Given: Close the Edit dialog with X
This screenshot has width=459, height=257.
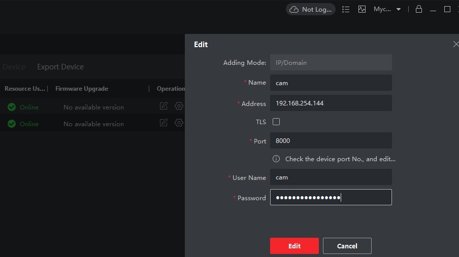Looking at the screenshot, I should (455, 45).
